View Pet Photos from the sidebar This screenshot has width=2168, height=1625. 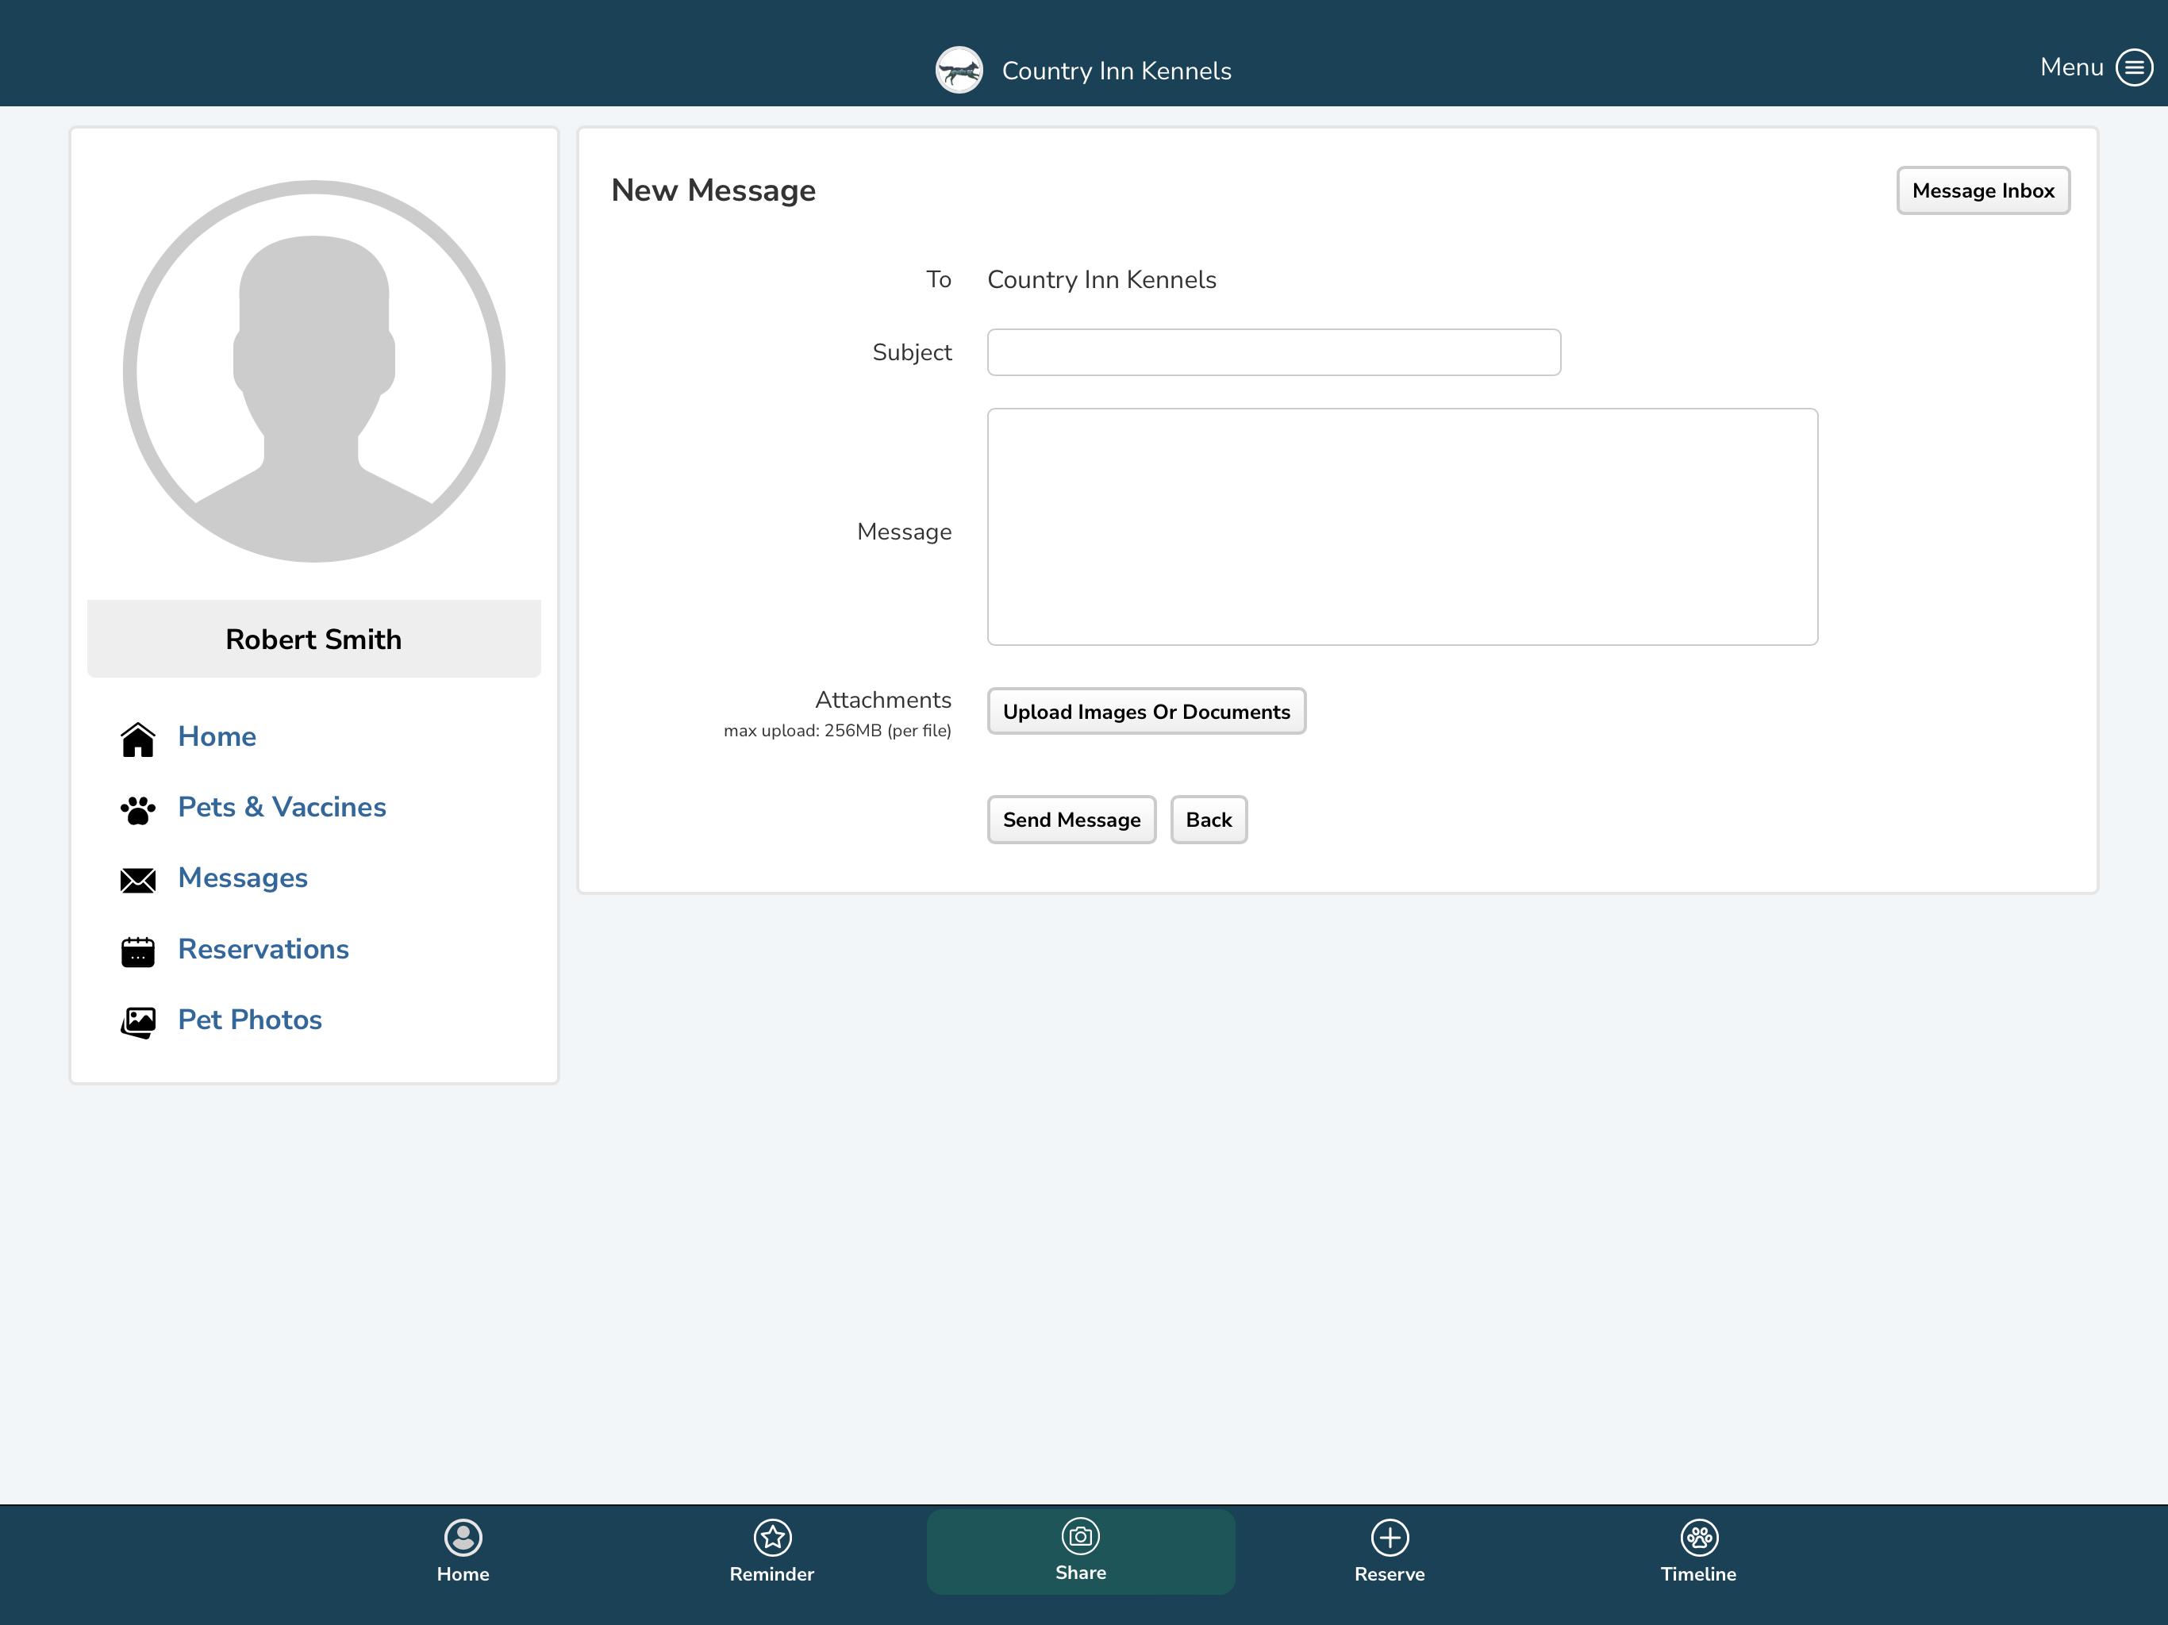(x=250, y=1020)
